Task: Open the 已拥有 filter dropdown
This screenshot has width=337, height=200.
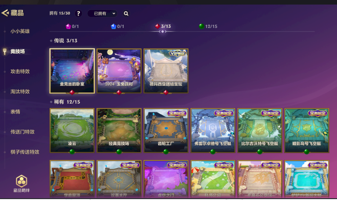Action: (103, 14)
